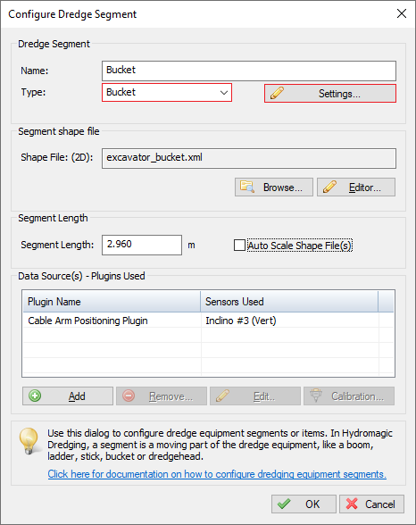Select Cable Arm Positioning Plugin row
This screenshot has height=525, width=416.
(x=208, y=321)
